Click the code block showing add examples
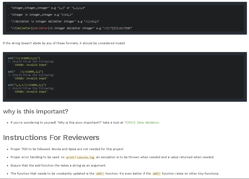 tap(125, 76)
